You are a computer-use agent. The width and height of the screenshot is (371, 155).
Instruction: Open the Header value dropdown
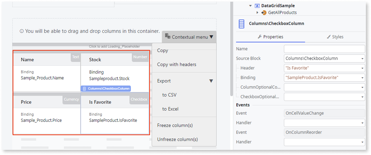click(x=363, y=68)
